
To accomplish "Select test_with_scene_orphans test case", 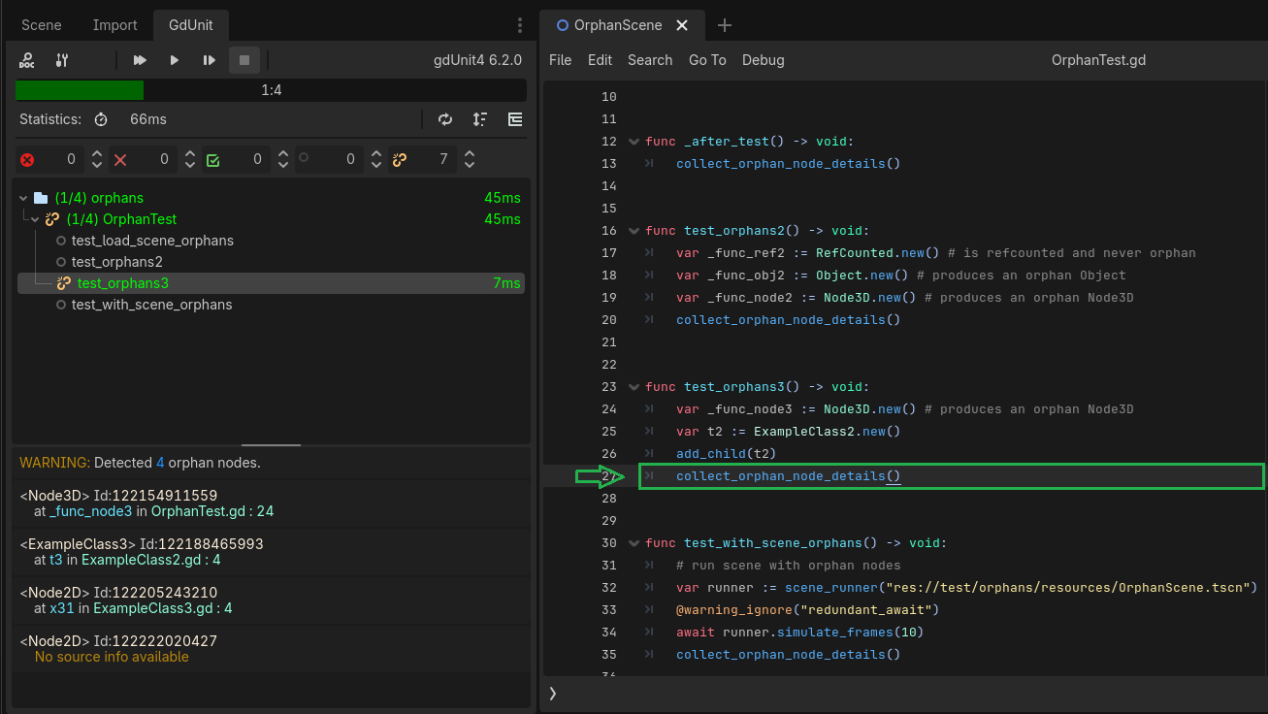I will tap(271, 305).
